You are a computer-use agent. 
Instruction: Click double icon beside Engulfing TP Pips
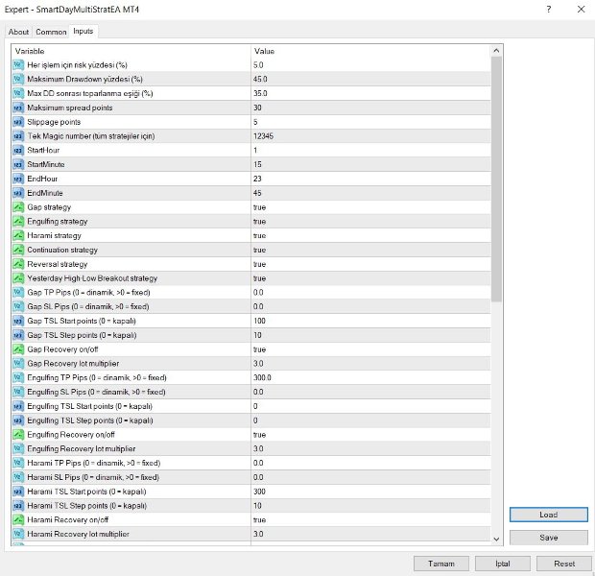point(18,378)
